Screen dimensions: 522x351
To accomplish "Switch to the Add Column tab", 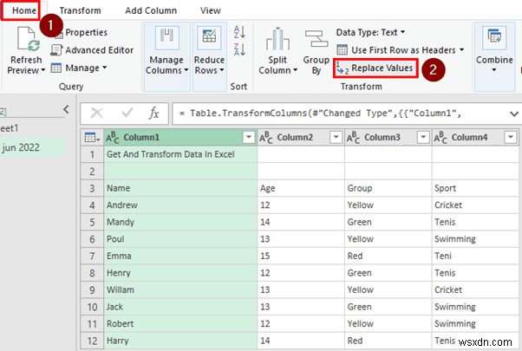I will [x=151, y=10].
